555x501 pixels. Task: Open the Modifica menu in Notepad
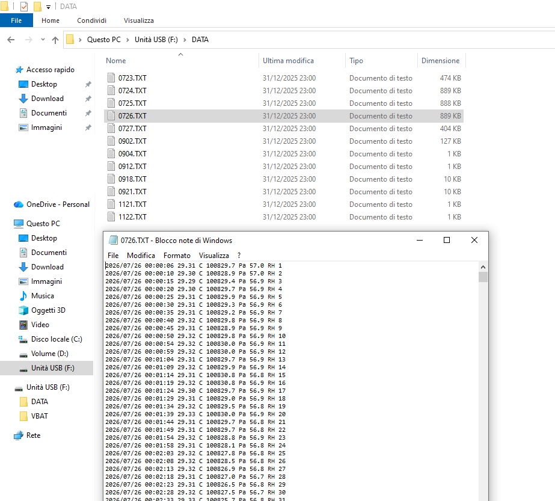[x=141, y=256]
